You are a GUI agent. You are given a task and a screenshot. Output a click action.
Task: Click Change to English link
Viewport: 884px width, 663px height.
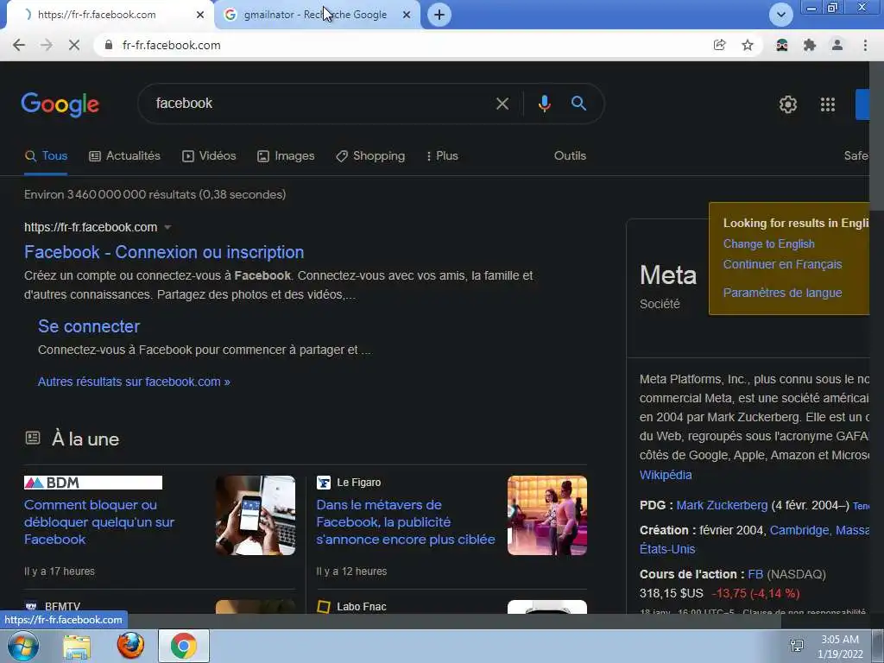coord(769,243)
